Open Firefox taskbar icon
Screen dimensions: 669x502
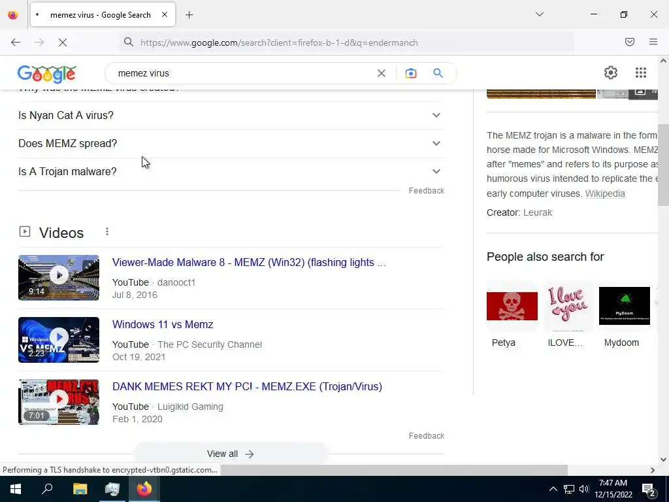[x=144, y=489]
